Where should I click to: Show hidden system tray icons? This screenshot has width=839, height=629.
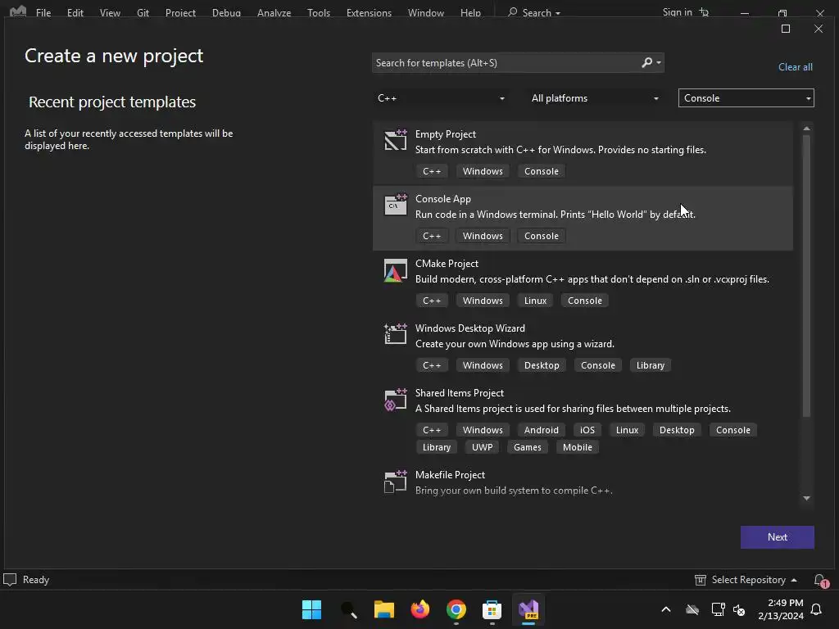point(665,609)
